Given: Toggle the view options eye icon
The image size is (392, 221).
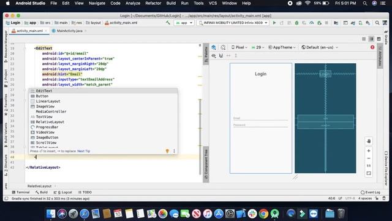Looking at the screenshot, I should [214, 56].
